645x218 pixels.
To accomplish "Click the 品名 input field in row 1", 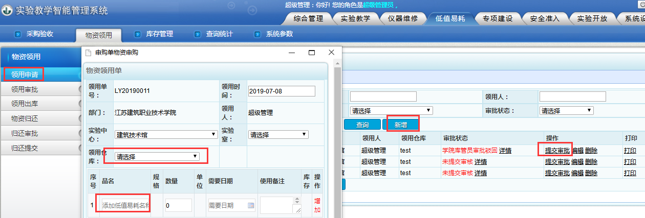I will tap(125, 205).
